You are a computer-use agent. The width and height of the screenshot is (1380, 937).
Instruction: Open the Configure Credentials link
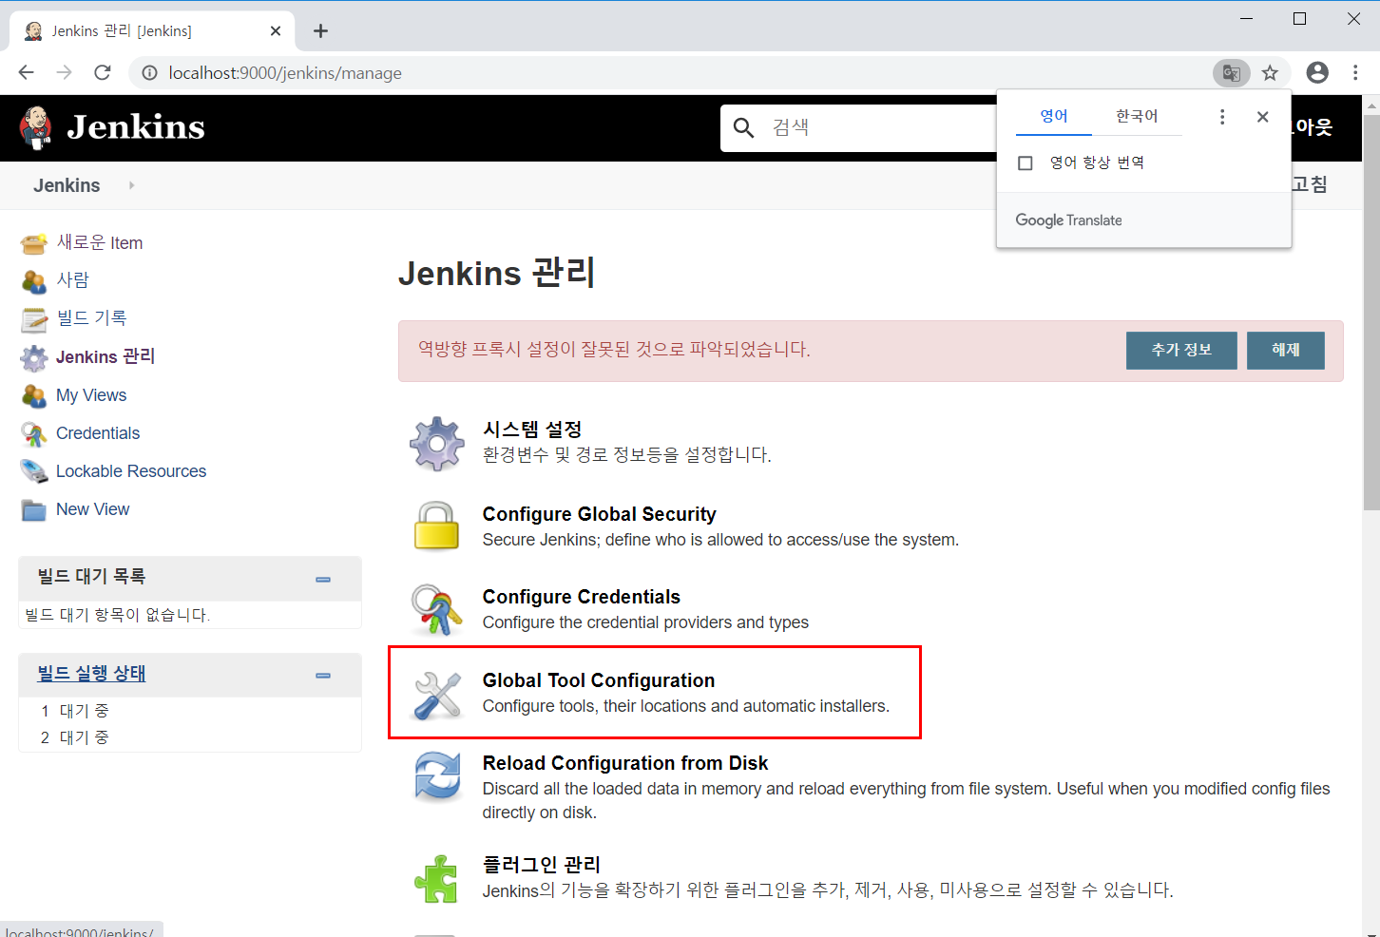tap(582, 597)
